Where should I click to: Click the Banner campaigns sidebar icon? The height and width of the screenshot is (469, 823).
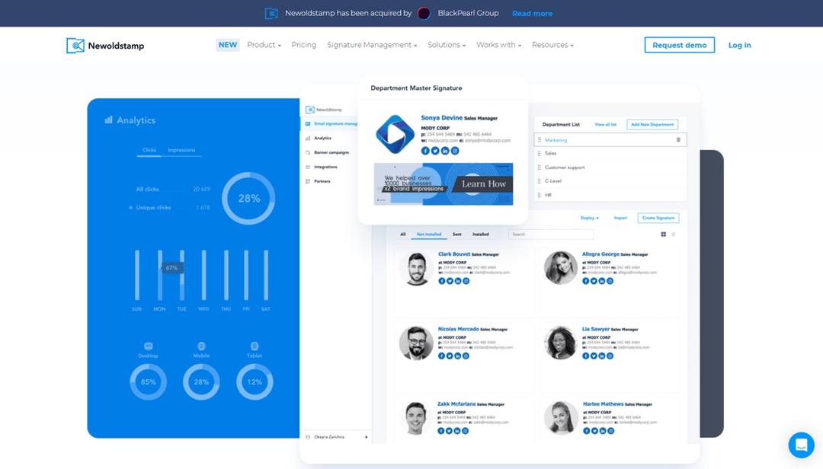pyautogui.click(x=308, y=153)
